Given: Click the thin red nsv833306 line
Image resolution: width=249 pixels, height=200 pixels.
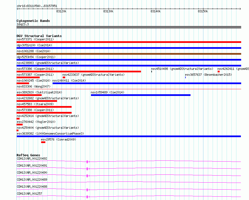Looking at the screenshot, I should pyautogui.click(x=129, y=89).
